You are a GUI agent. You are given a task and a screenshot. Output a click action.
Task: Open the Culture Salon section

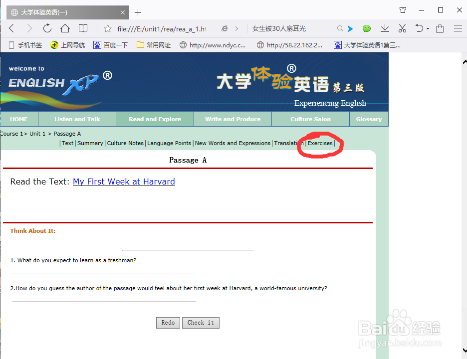(x=310, y=119)
